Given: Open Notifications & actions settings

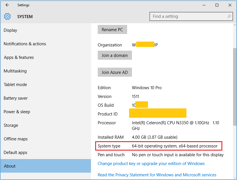Looking at the screenshot, I should tap(45, 44).
